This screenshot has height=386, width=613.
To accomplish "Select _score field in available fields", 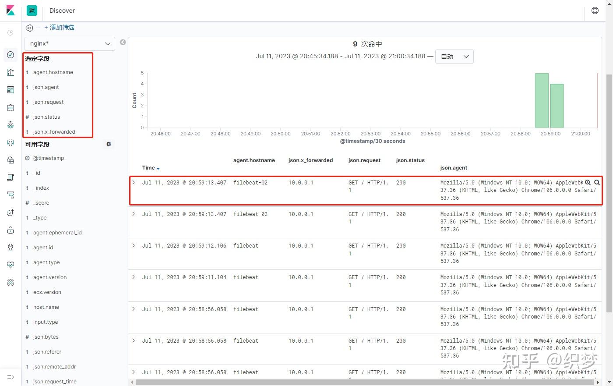I will [x=41, y=203].
